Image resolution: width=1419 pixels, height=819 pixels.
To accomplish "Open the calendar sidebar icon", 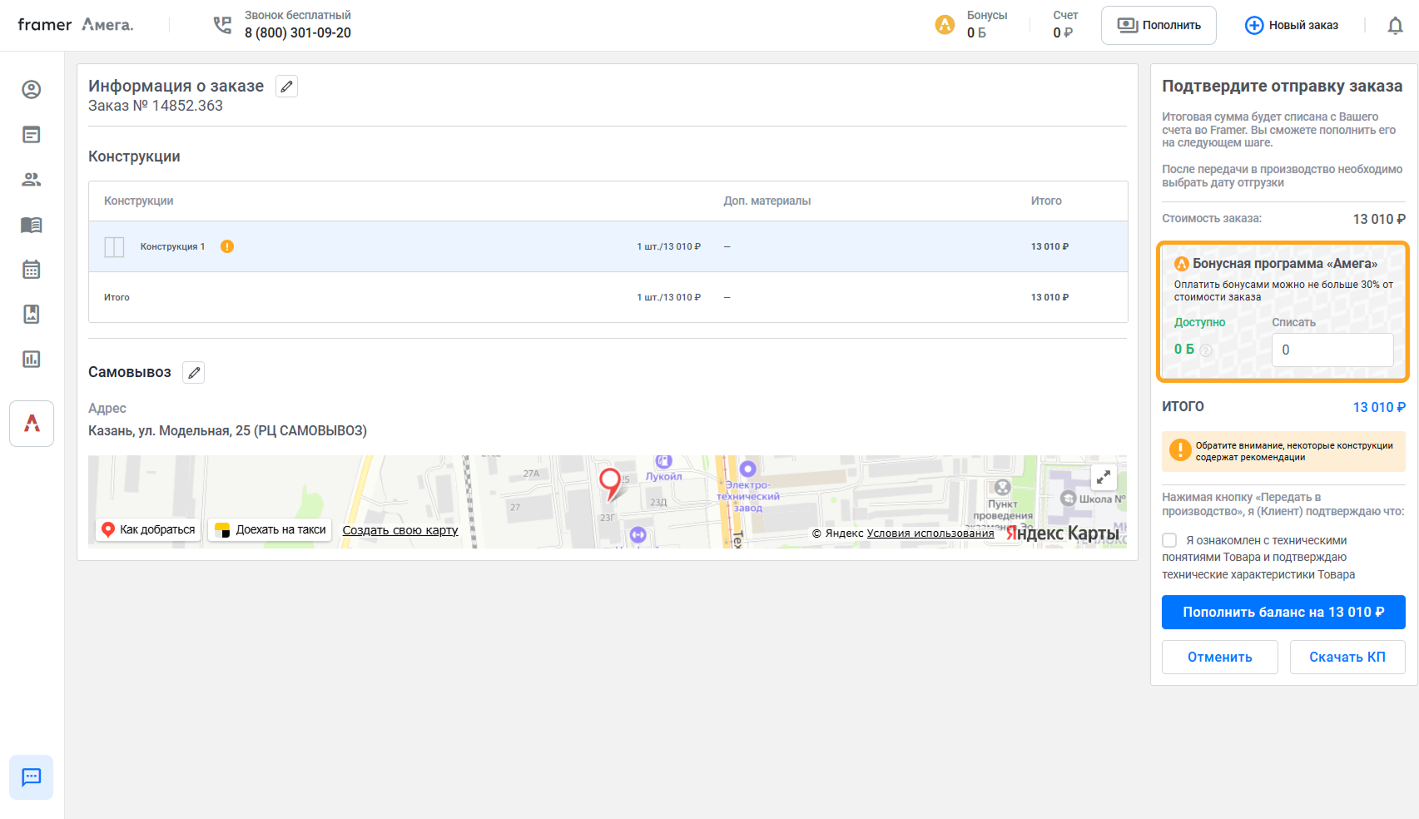I will pyautogui.click(x=32, y=270).
